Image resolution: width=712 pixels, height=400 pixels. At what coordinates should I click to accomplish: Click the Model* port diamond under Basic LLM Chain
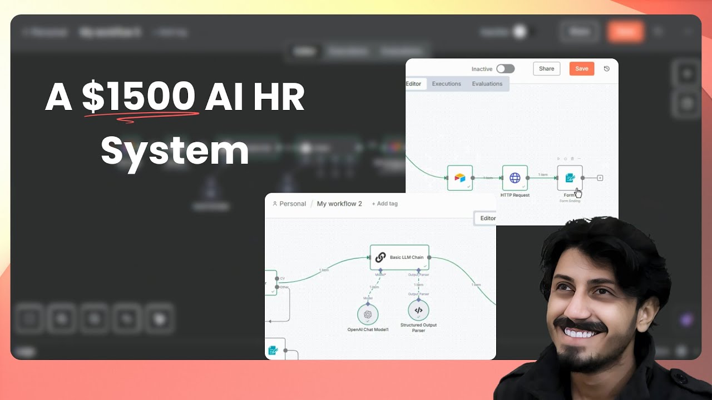pos(380,271)
